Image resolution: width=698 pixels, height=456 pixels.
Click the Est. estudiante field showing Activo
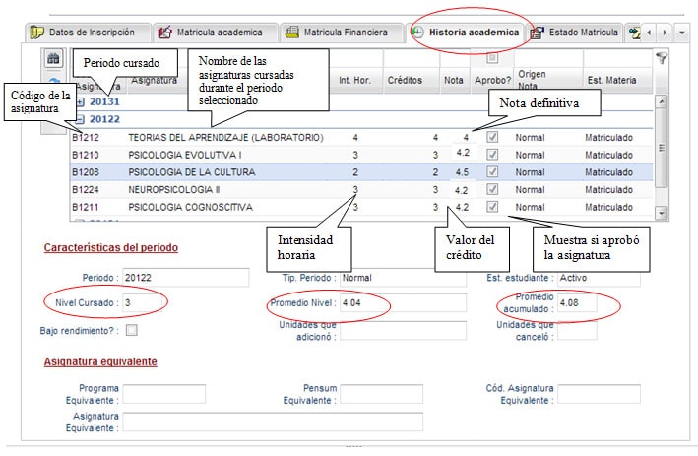click(x=599, y=278)
